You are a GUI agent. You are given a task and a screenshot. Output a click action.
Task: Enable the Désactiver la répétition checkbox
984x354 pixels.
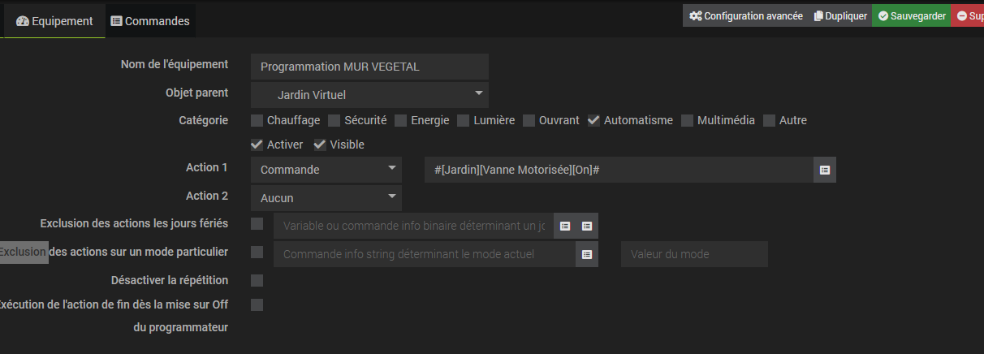coord(257,281)
